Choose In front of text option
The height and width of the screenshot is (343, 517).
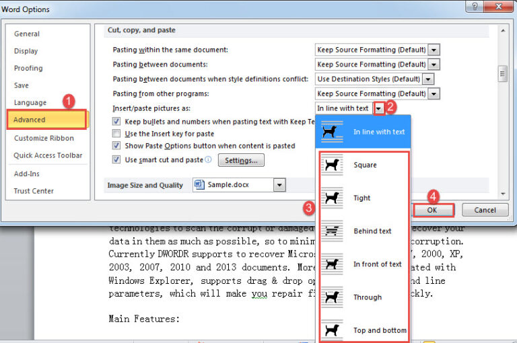pos(364,264)
